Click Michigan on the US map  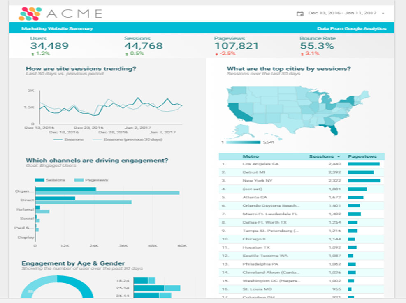[x=326, y=100]
